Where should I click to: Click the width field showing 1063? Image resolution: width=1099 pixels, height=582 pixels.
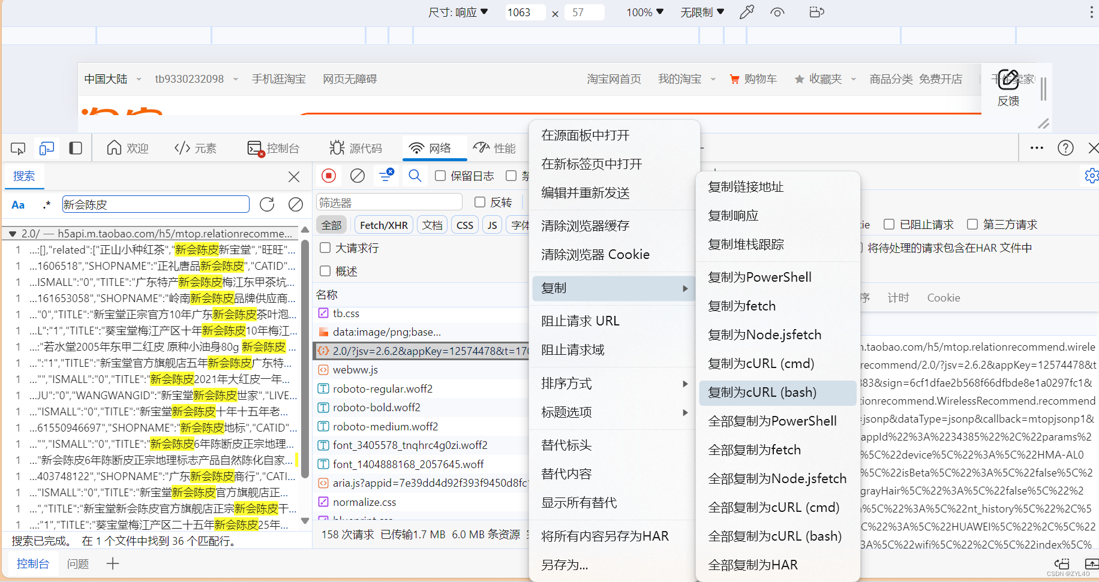pos(524,12)
